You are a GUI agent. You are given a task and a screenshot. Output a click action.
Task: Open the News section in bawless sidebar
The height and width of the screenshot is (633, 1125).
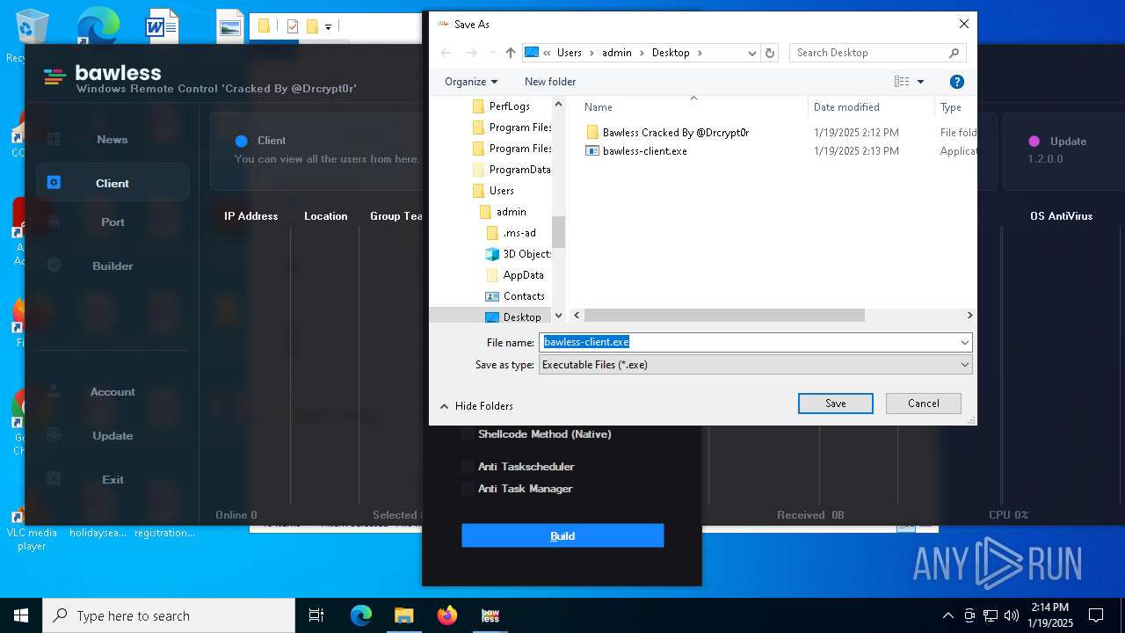pos(112,139)
